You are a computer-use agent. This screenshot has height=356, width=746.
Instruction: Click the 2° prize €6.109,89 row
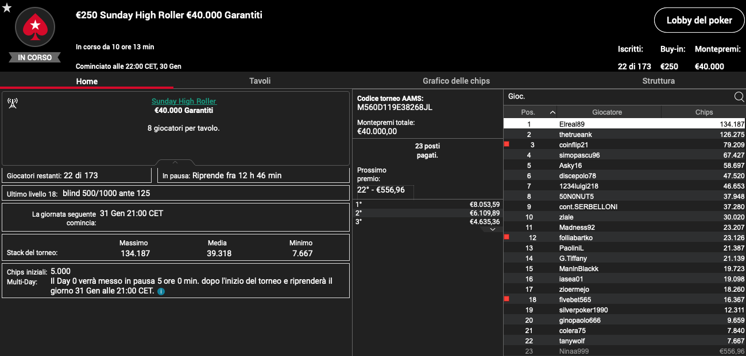427,213
